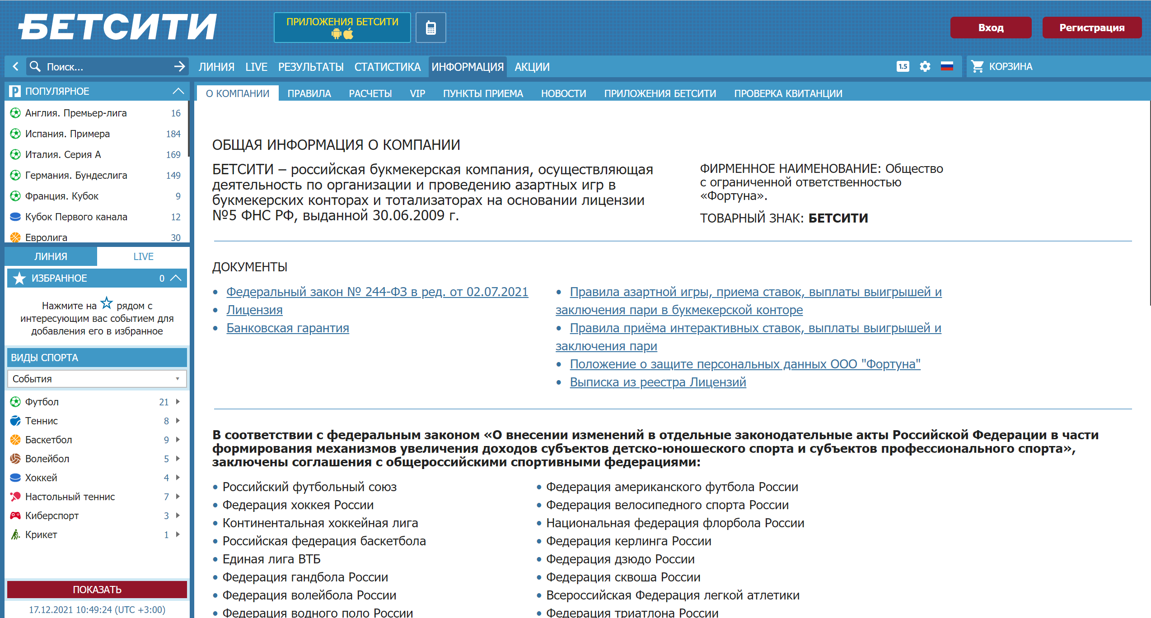Viewport: 1151px width, 618px height.
Task: Click the 1.5 odds format icon
Action: pyautogui.click(x=903, y=67)
